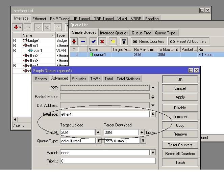224x176 pixels.
Task: Switch to the Traffic tab
Action: (95, 79)
